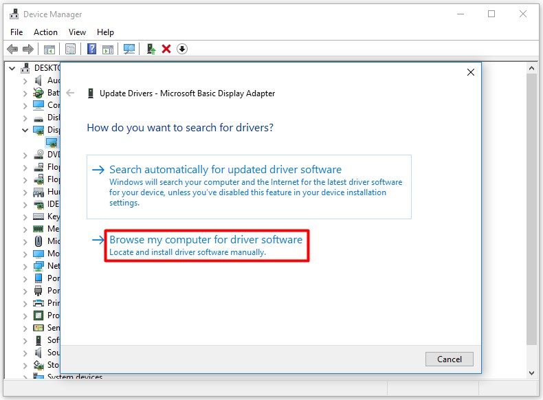The width and height of the screenshot is (543, 400).
Task: Click the scrollbar up arrow
Action: click(x=531, y=68)
